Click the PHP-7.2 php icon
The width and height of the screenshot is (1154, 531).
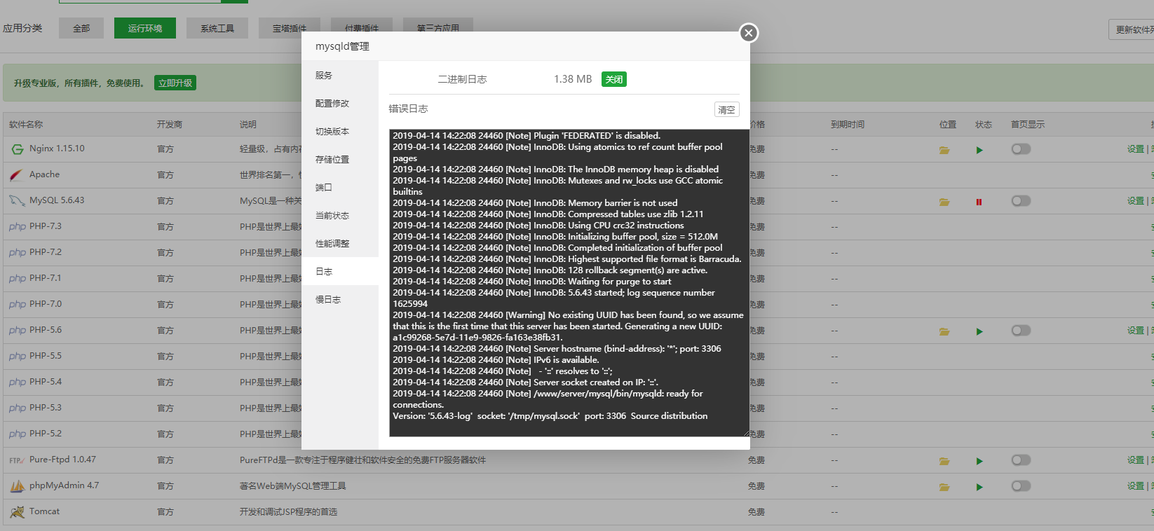[18, 253]
